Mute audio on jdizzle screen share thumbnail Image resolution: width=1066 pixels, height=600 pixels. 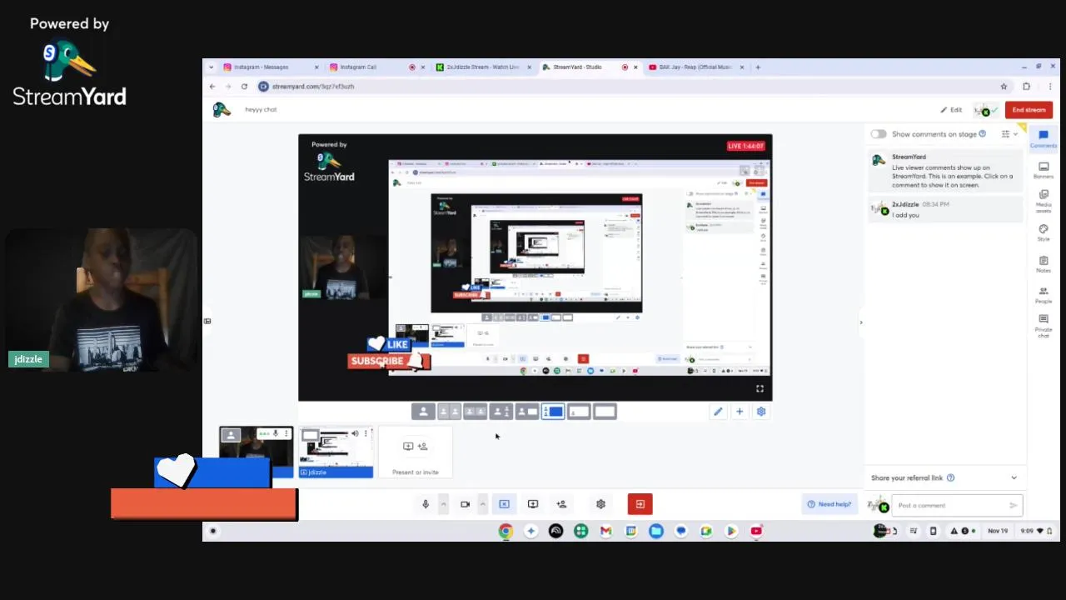(x=355, y=433)
